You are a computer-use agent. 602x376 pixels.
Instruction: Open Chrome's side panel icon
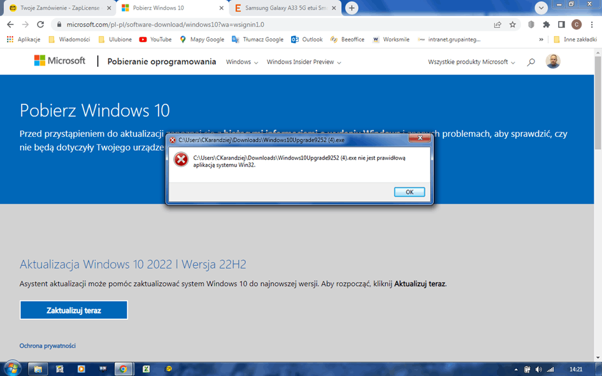561,25
